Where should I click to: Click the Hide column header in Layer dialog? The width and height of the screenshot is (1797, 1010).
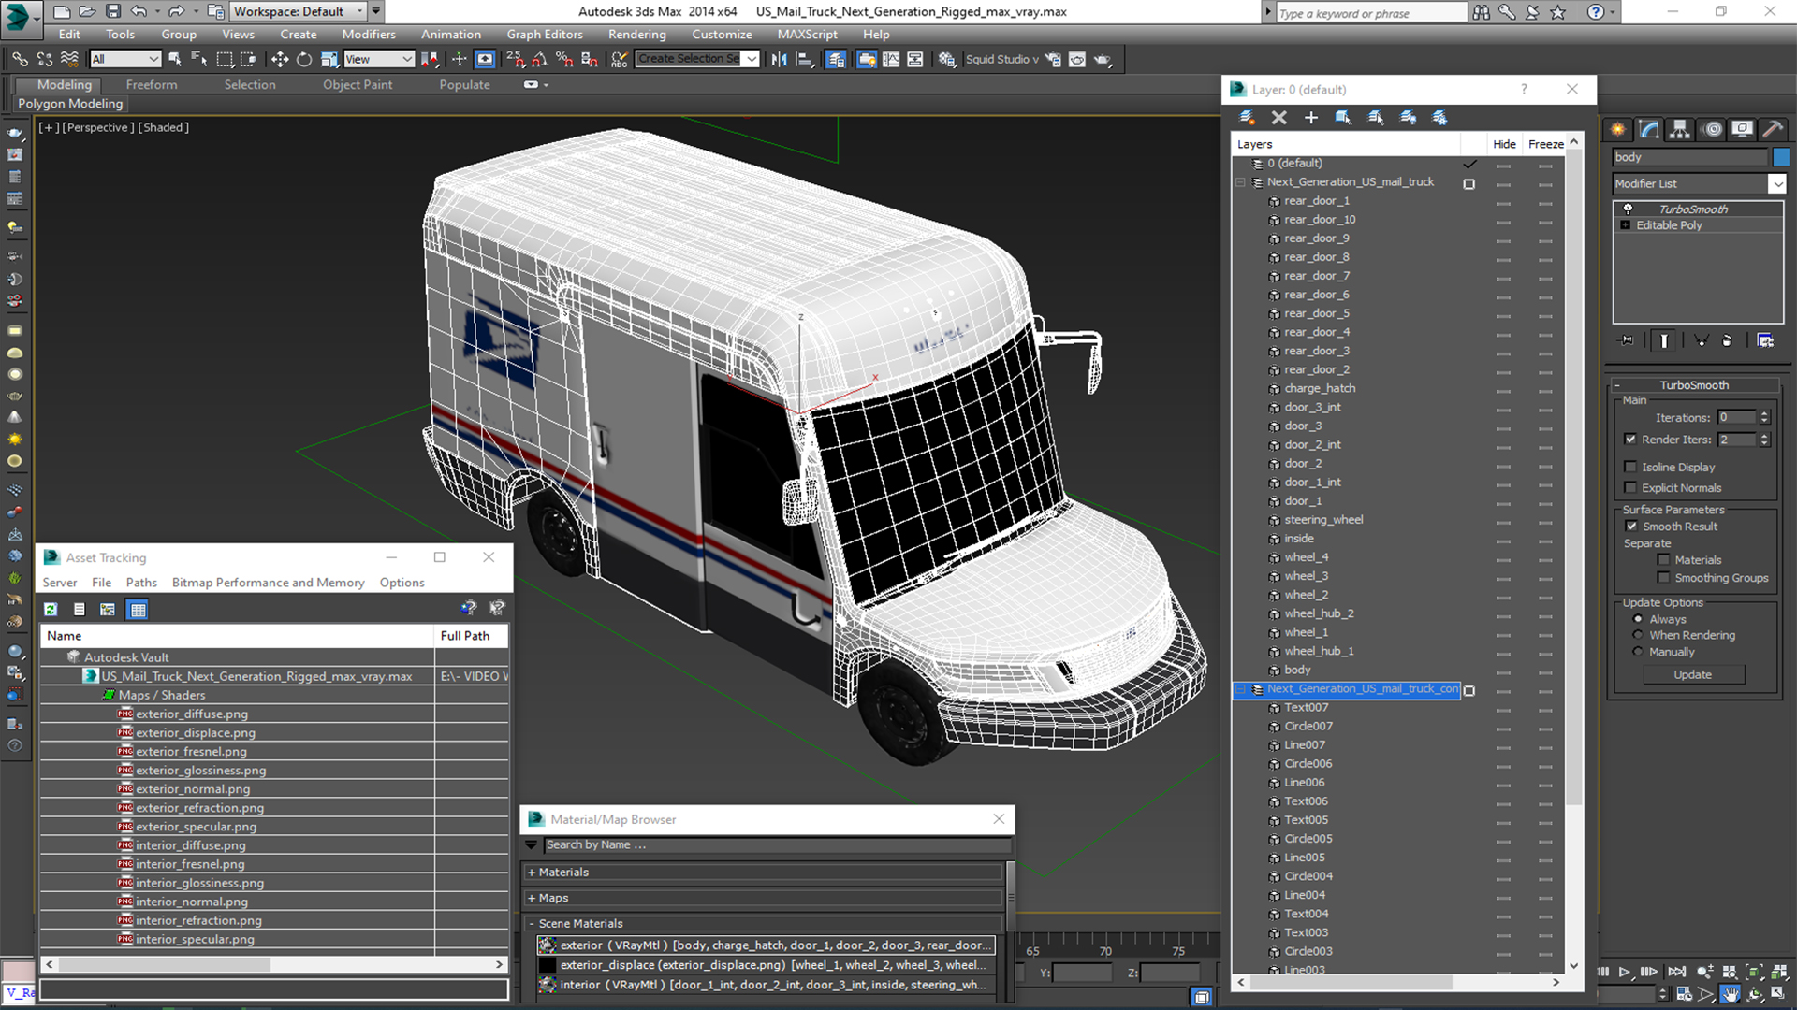1504,144
